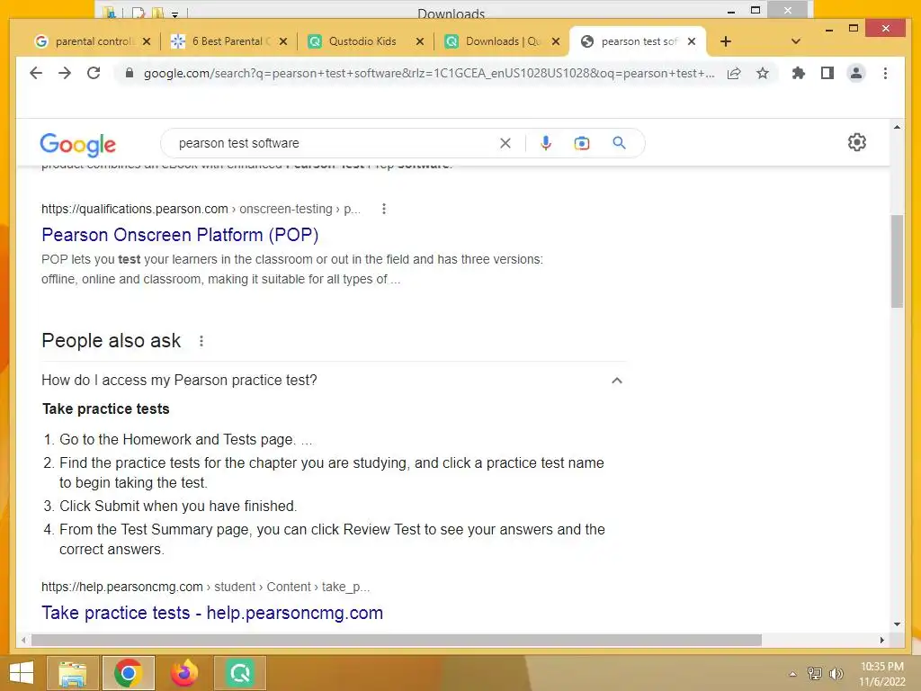Click the qualifications.pearson.com URL breadcrumb

201,209
